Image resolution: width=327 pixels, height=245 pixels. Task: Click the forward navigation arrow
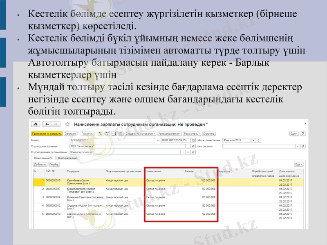56,124
